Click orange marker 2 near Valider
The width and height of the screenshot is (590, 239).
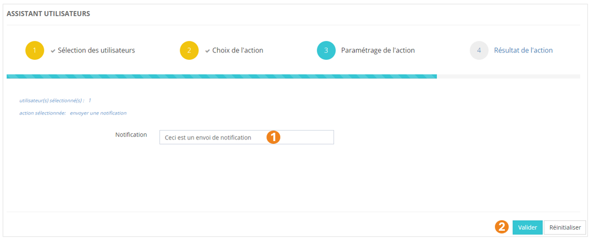pos(502,227)
